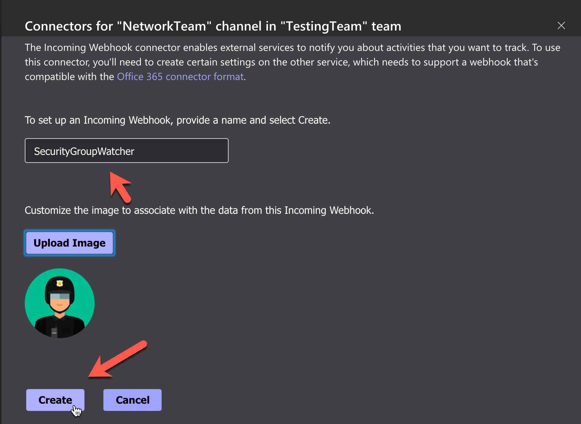Select the security guard avatar image
The height and width of the screenshot is (424, 581).
coord(60,303)
